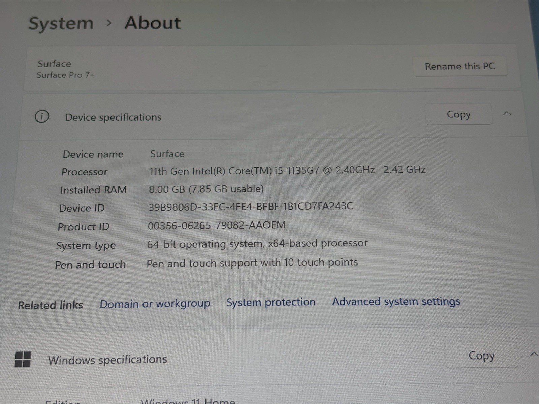Open the System protection link
This screenshot has width=539, height=404.
[x=271, y=302]
